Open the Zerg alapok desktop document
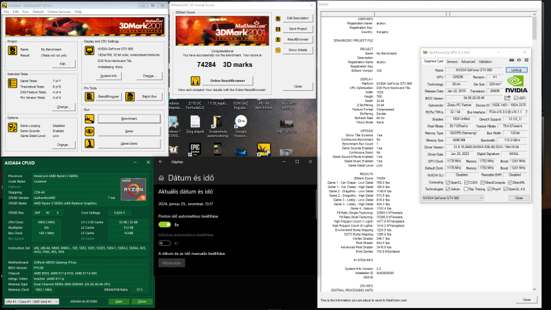 pos(195,125)
